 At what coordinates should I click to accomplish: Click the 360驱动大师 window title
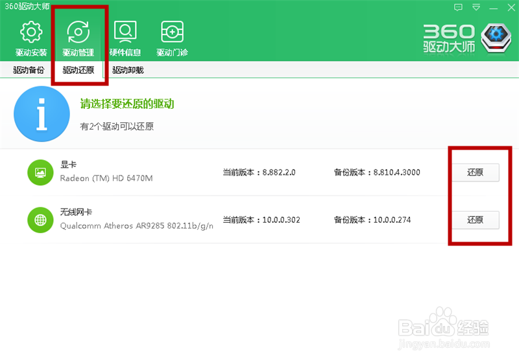point(27,6)
